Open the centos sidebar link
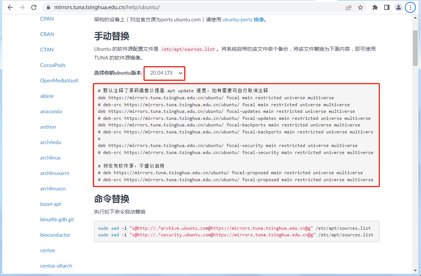 (x=48, y=251)
